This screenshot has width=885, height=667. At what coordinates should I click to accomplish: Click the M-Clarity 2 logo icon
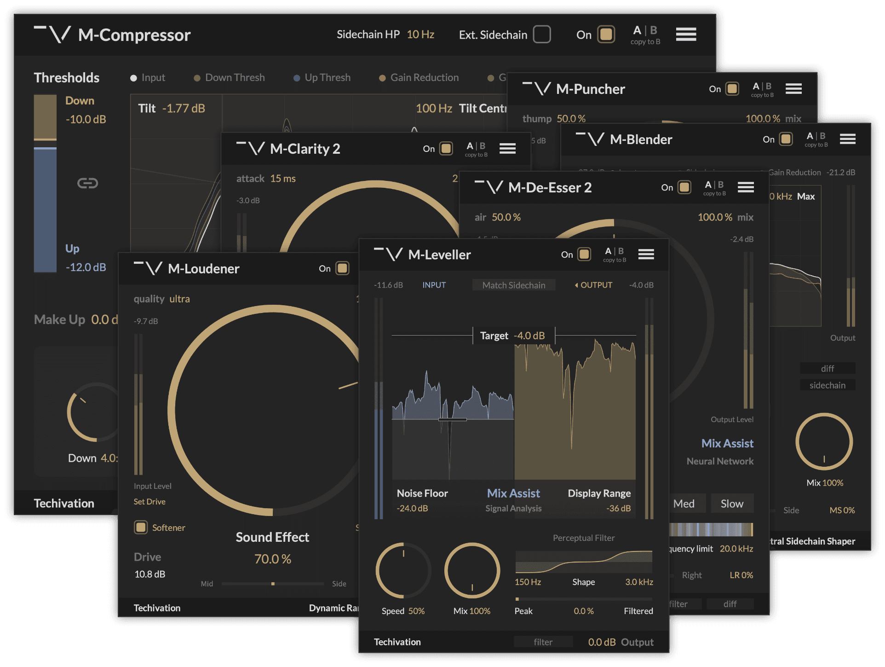pyautogui.click(x=251, y=148)
